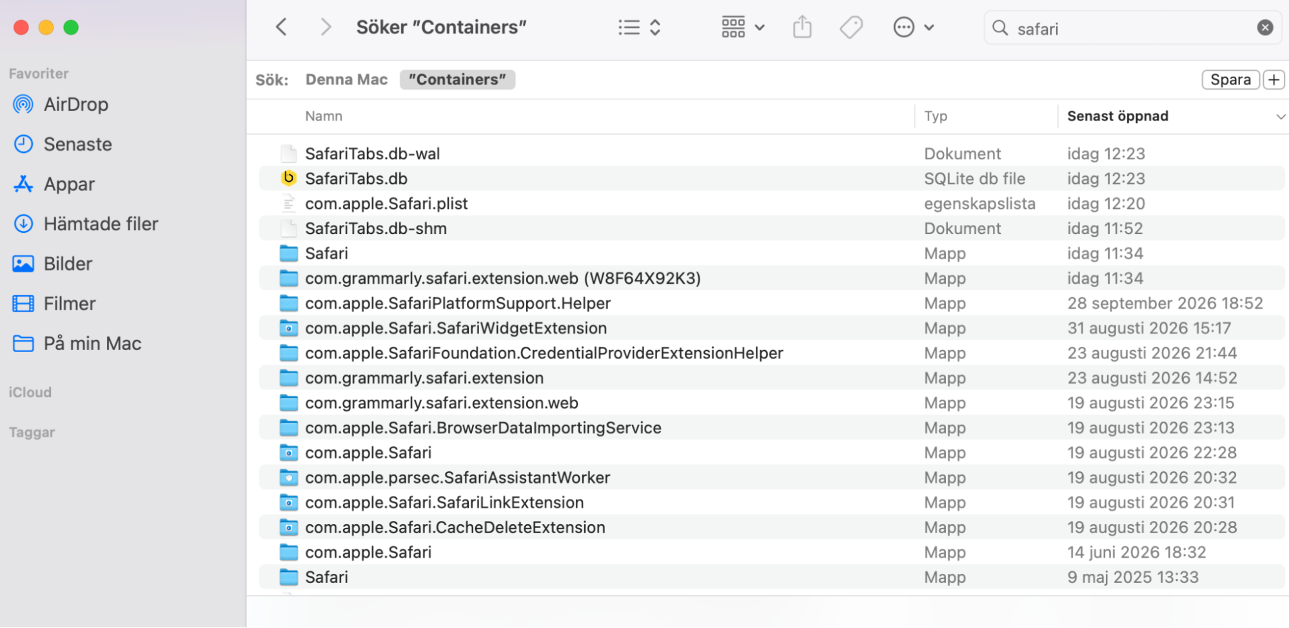Clear the safari search text
This screenshot has width=1289, height=628.
coord(1265,28)
